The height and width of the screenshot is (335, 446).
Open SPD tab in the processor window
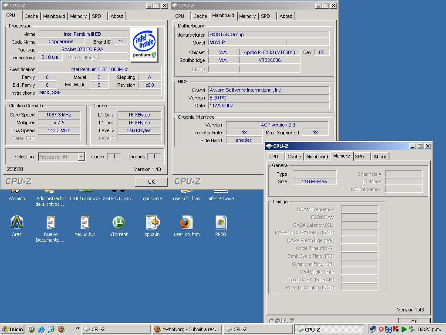[96, 16]
